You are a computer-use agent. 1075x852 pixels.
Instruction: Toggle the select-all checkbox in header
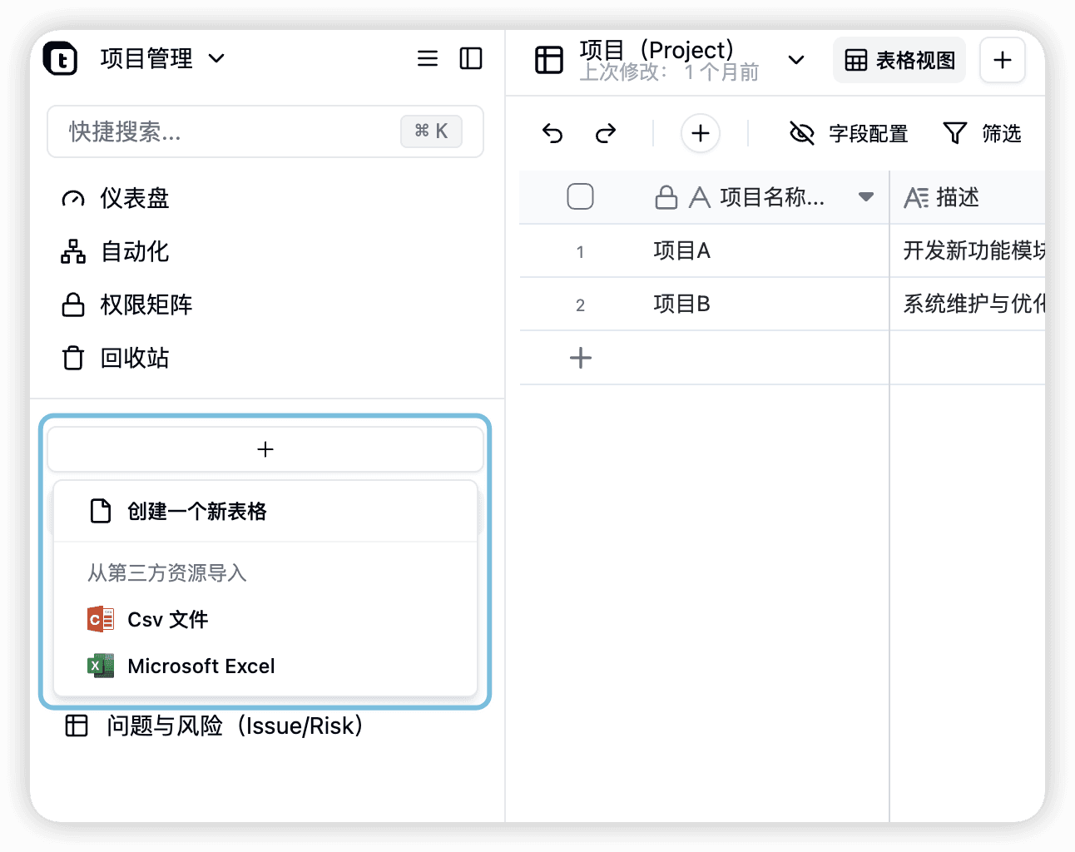[580, 197]
